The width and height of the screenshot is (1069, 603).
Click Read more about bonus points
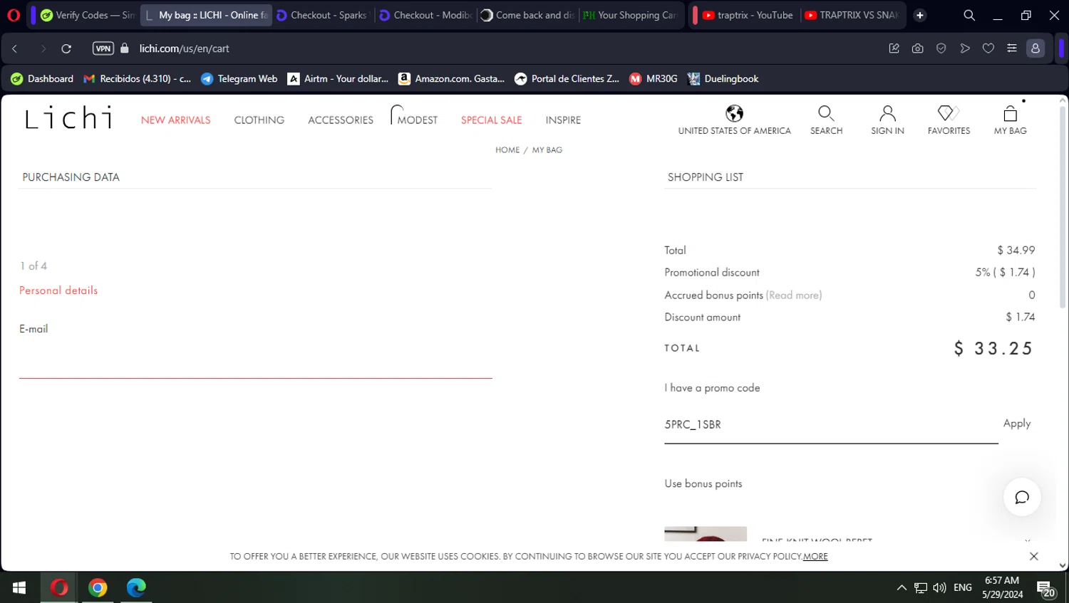[794, 295]
